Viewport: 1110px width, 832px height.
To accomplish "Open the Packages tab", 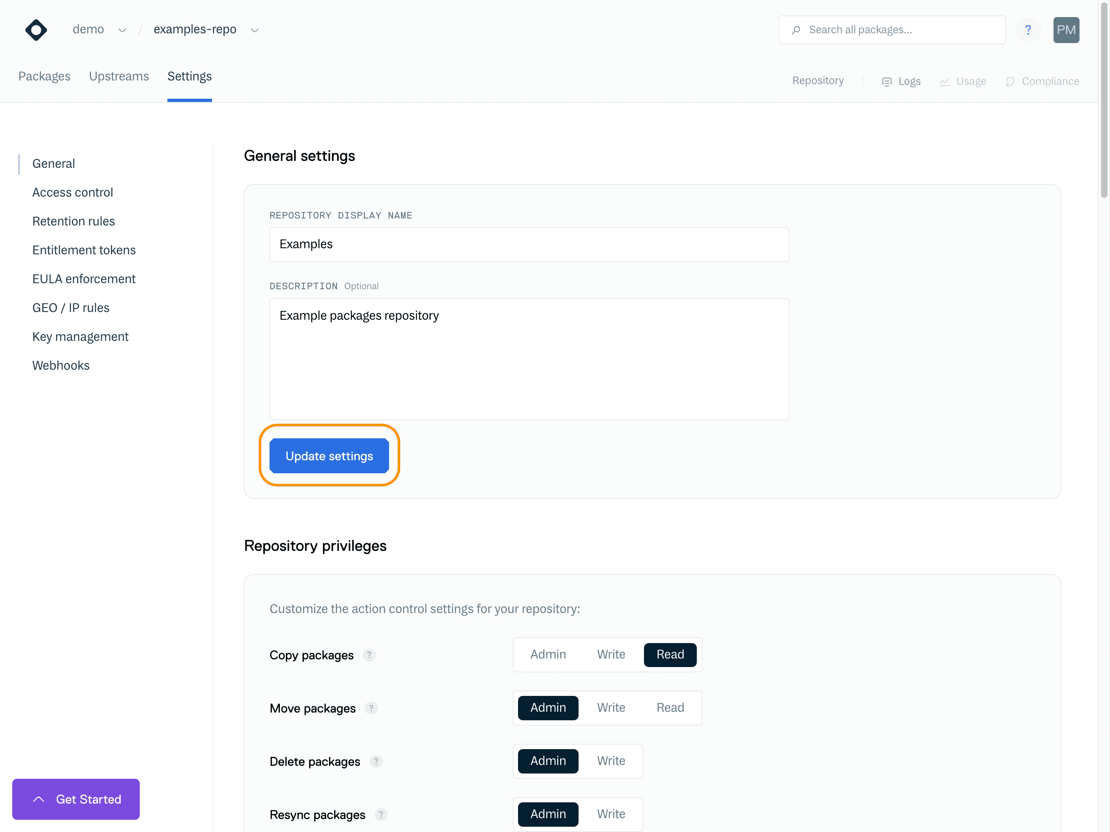I will pyautogui.click(x=44, y=76).
